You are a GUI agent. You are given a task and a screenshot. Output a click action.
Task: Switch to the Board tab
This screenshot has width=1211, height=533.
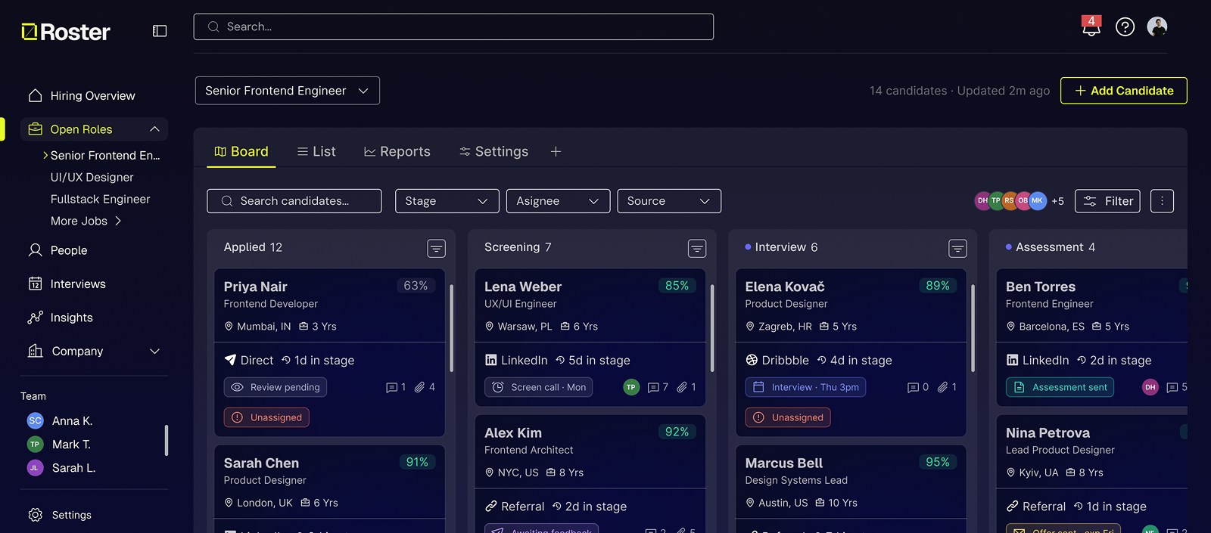point(241,151)
